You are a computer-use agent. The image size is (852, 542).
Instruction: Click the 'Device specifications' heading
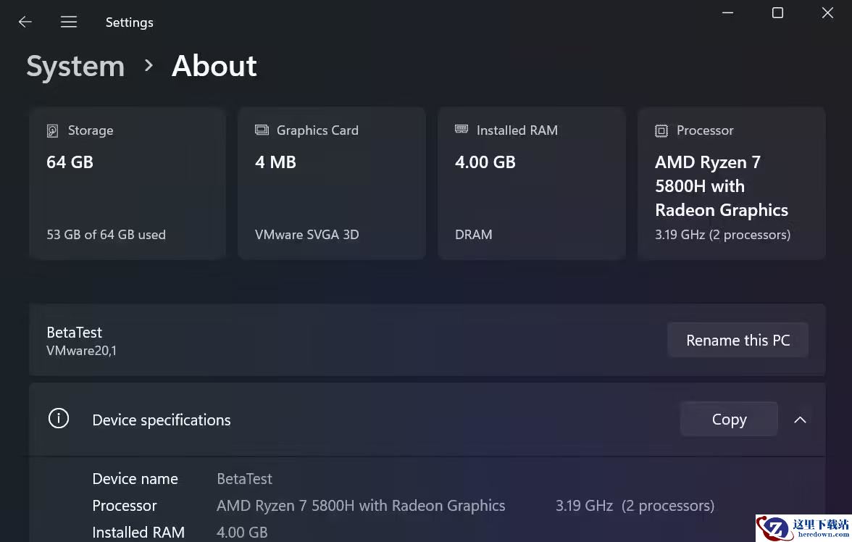(x=162, y=420)
